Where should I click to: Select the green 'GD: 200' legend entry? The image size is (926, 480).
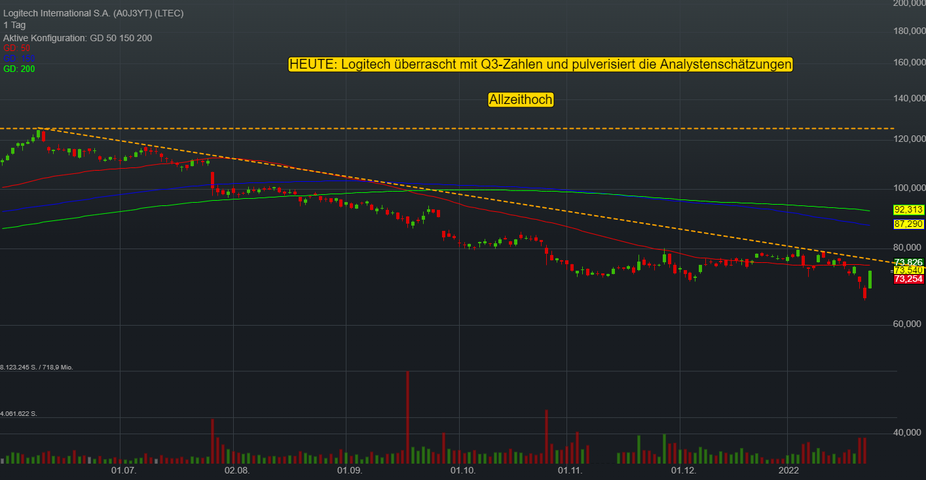pos(19,69)
